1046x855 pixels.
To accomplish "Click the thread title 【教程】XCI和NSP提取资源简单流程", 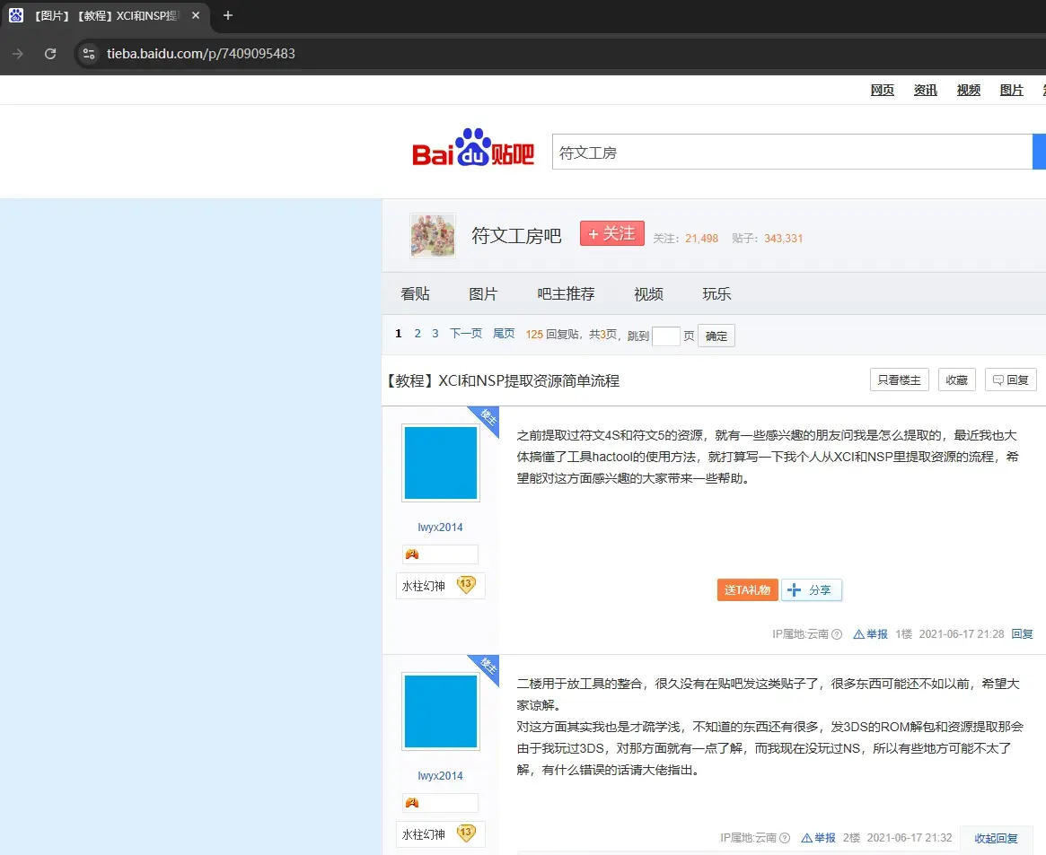I will [502, 380].
